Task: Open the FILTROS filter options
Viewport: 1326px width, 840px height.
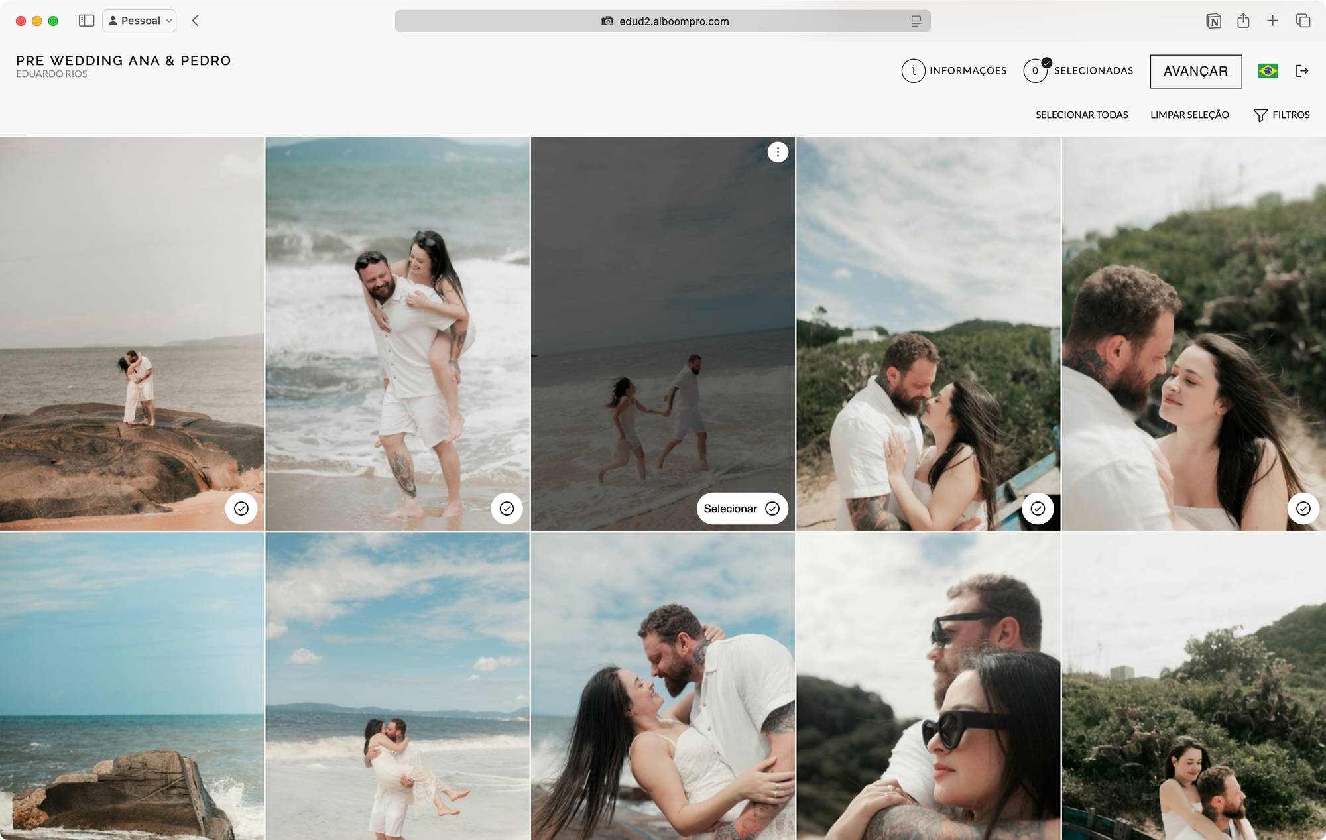Action: [x=1281, y=114]
